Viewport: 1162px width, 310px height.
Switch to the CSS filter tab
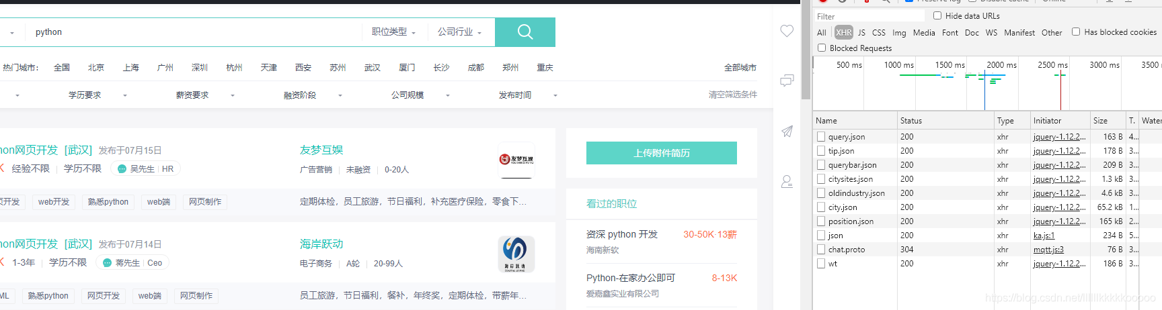click(x=879, y=32)
